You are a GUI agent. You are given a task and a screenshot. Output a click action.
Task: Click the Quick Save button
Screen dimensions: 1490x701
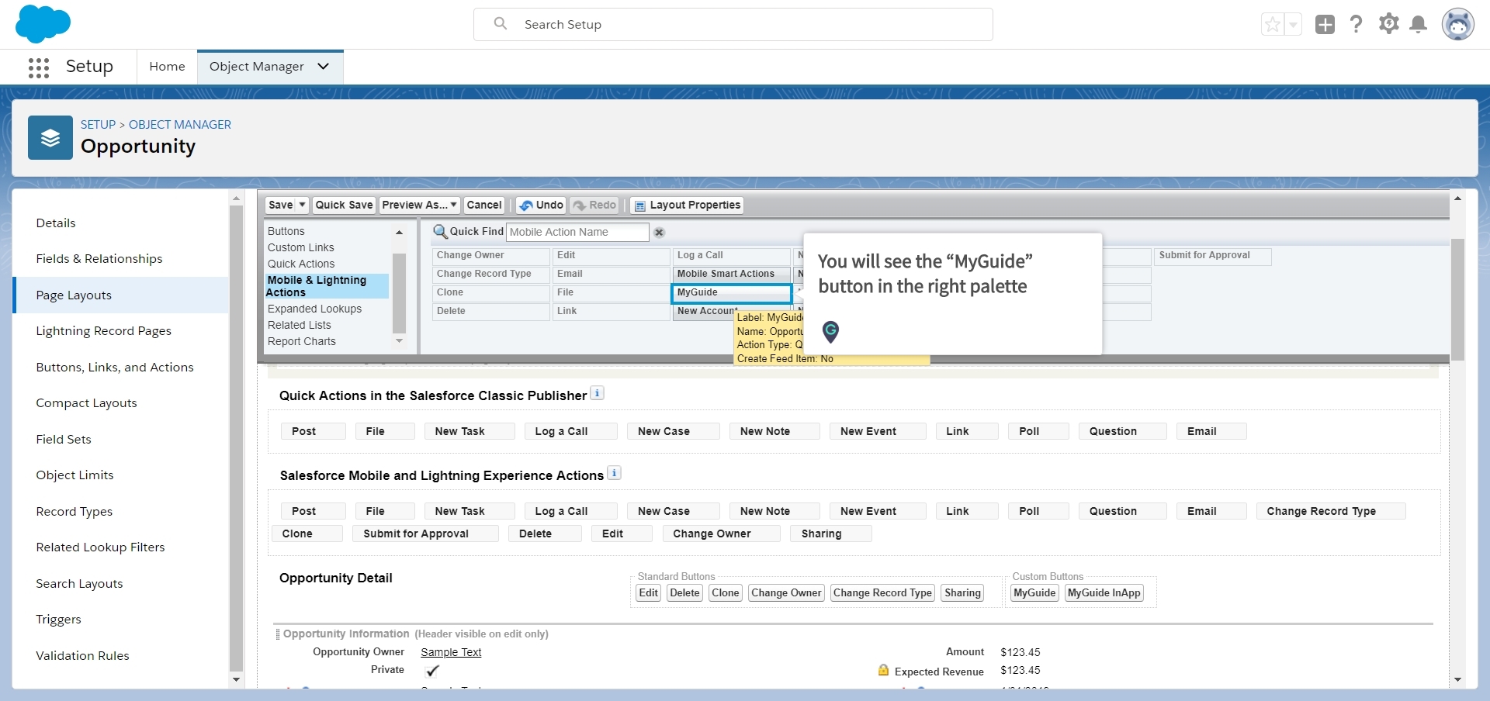pos(344,205)
